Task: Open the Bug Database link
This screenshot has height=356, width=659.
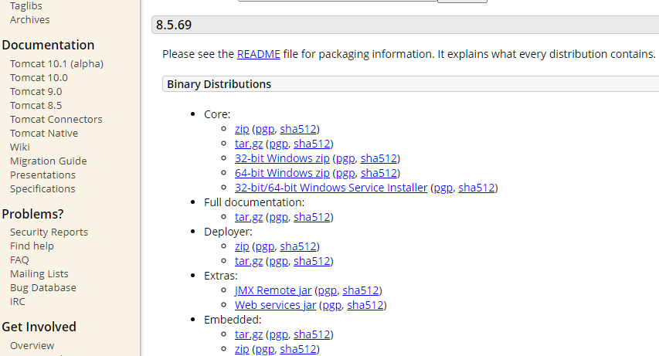Action: tap(42, 287)
